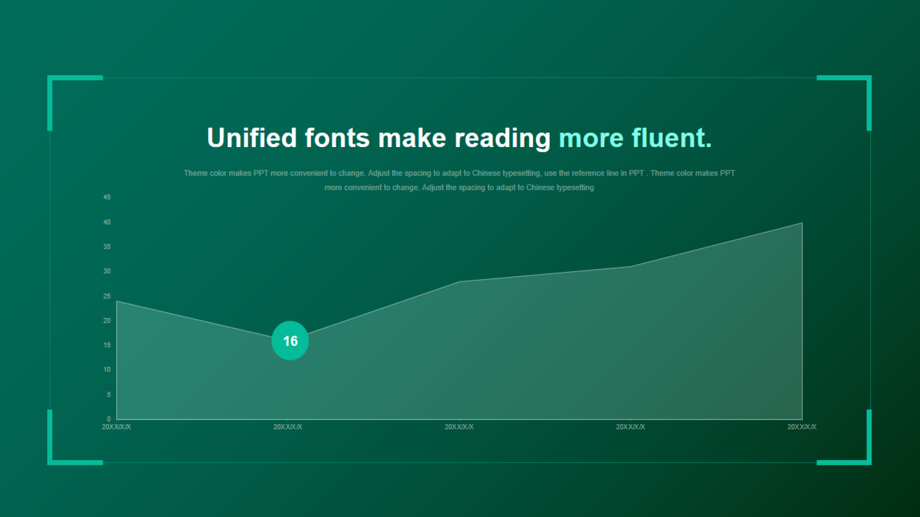
Task: Click the first 20XX/X/X x-axis label
Action: (116, 427)
